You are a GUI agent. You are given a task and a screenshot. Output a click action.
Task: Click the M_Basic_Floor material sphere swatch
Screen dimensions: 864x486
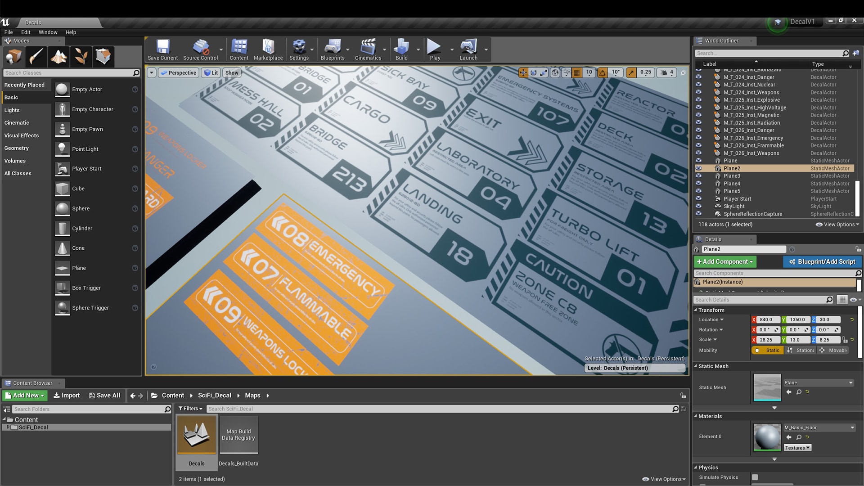[767, 436]
